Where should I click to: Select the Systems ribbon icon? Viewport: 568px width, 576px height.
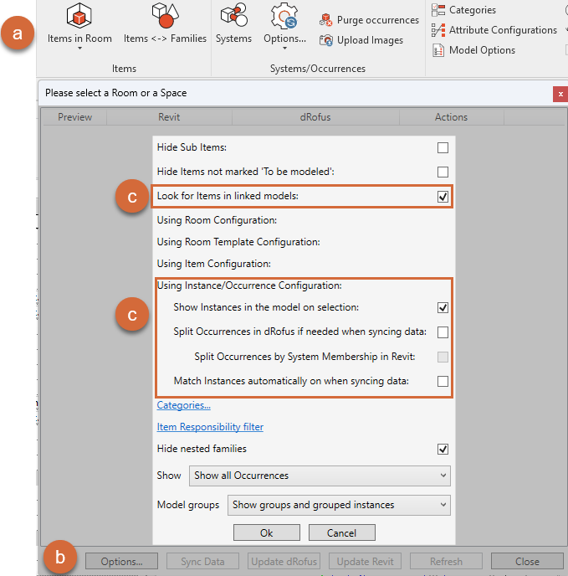pos(233,16)
